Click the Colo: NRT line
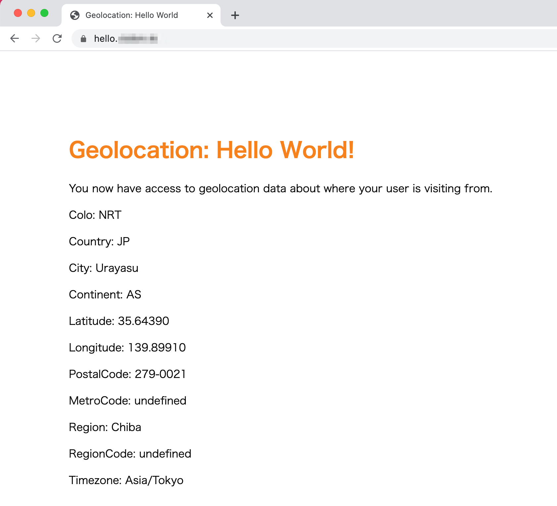557x506 pixels. tap(95, 215)
